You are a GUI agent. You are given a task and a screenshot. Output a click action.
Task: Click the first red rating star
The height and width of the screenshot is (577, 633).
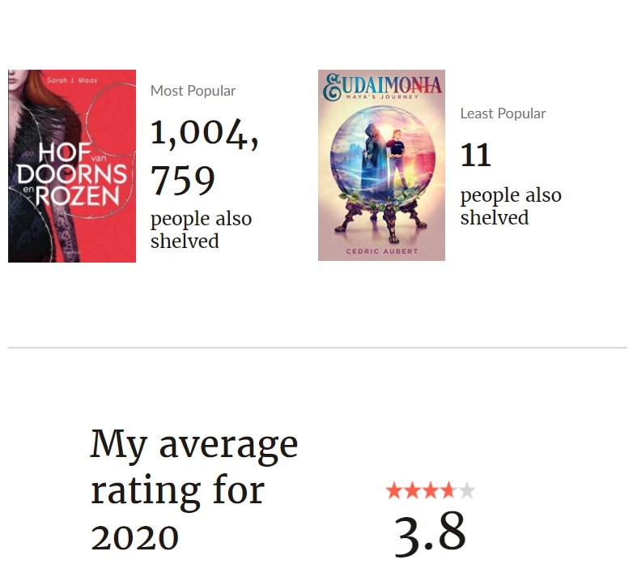(394, 490)
